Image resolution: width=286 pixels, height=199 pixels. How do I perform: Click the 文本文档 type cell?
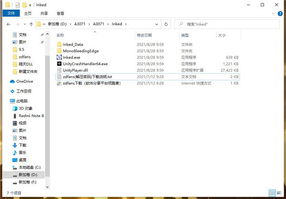(189, 77)
